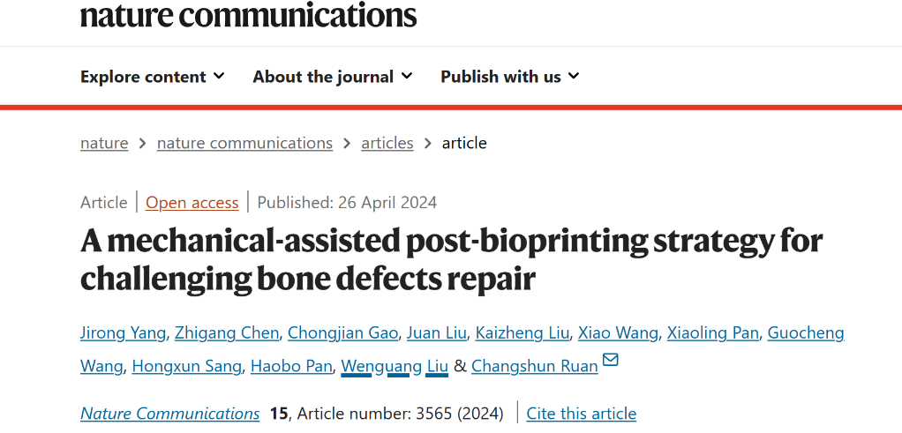Click the nature communications journal logo
This screenshot has height=433, width=902.
[x=248, y=14]
